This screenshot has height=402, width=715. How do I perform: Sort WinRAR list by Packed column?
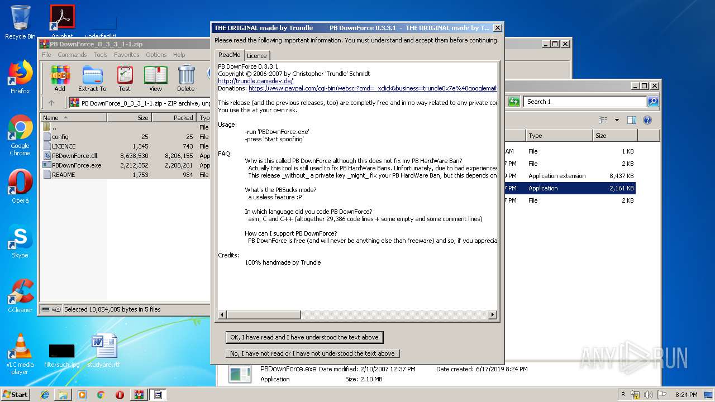[x=174, y=118]
